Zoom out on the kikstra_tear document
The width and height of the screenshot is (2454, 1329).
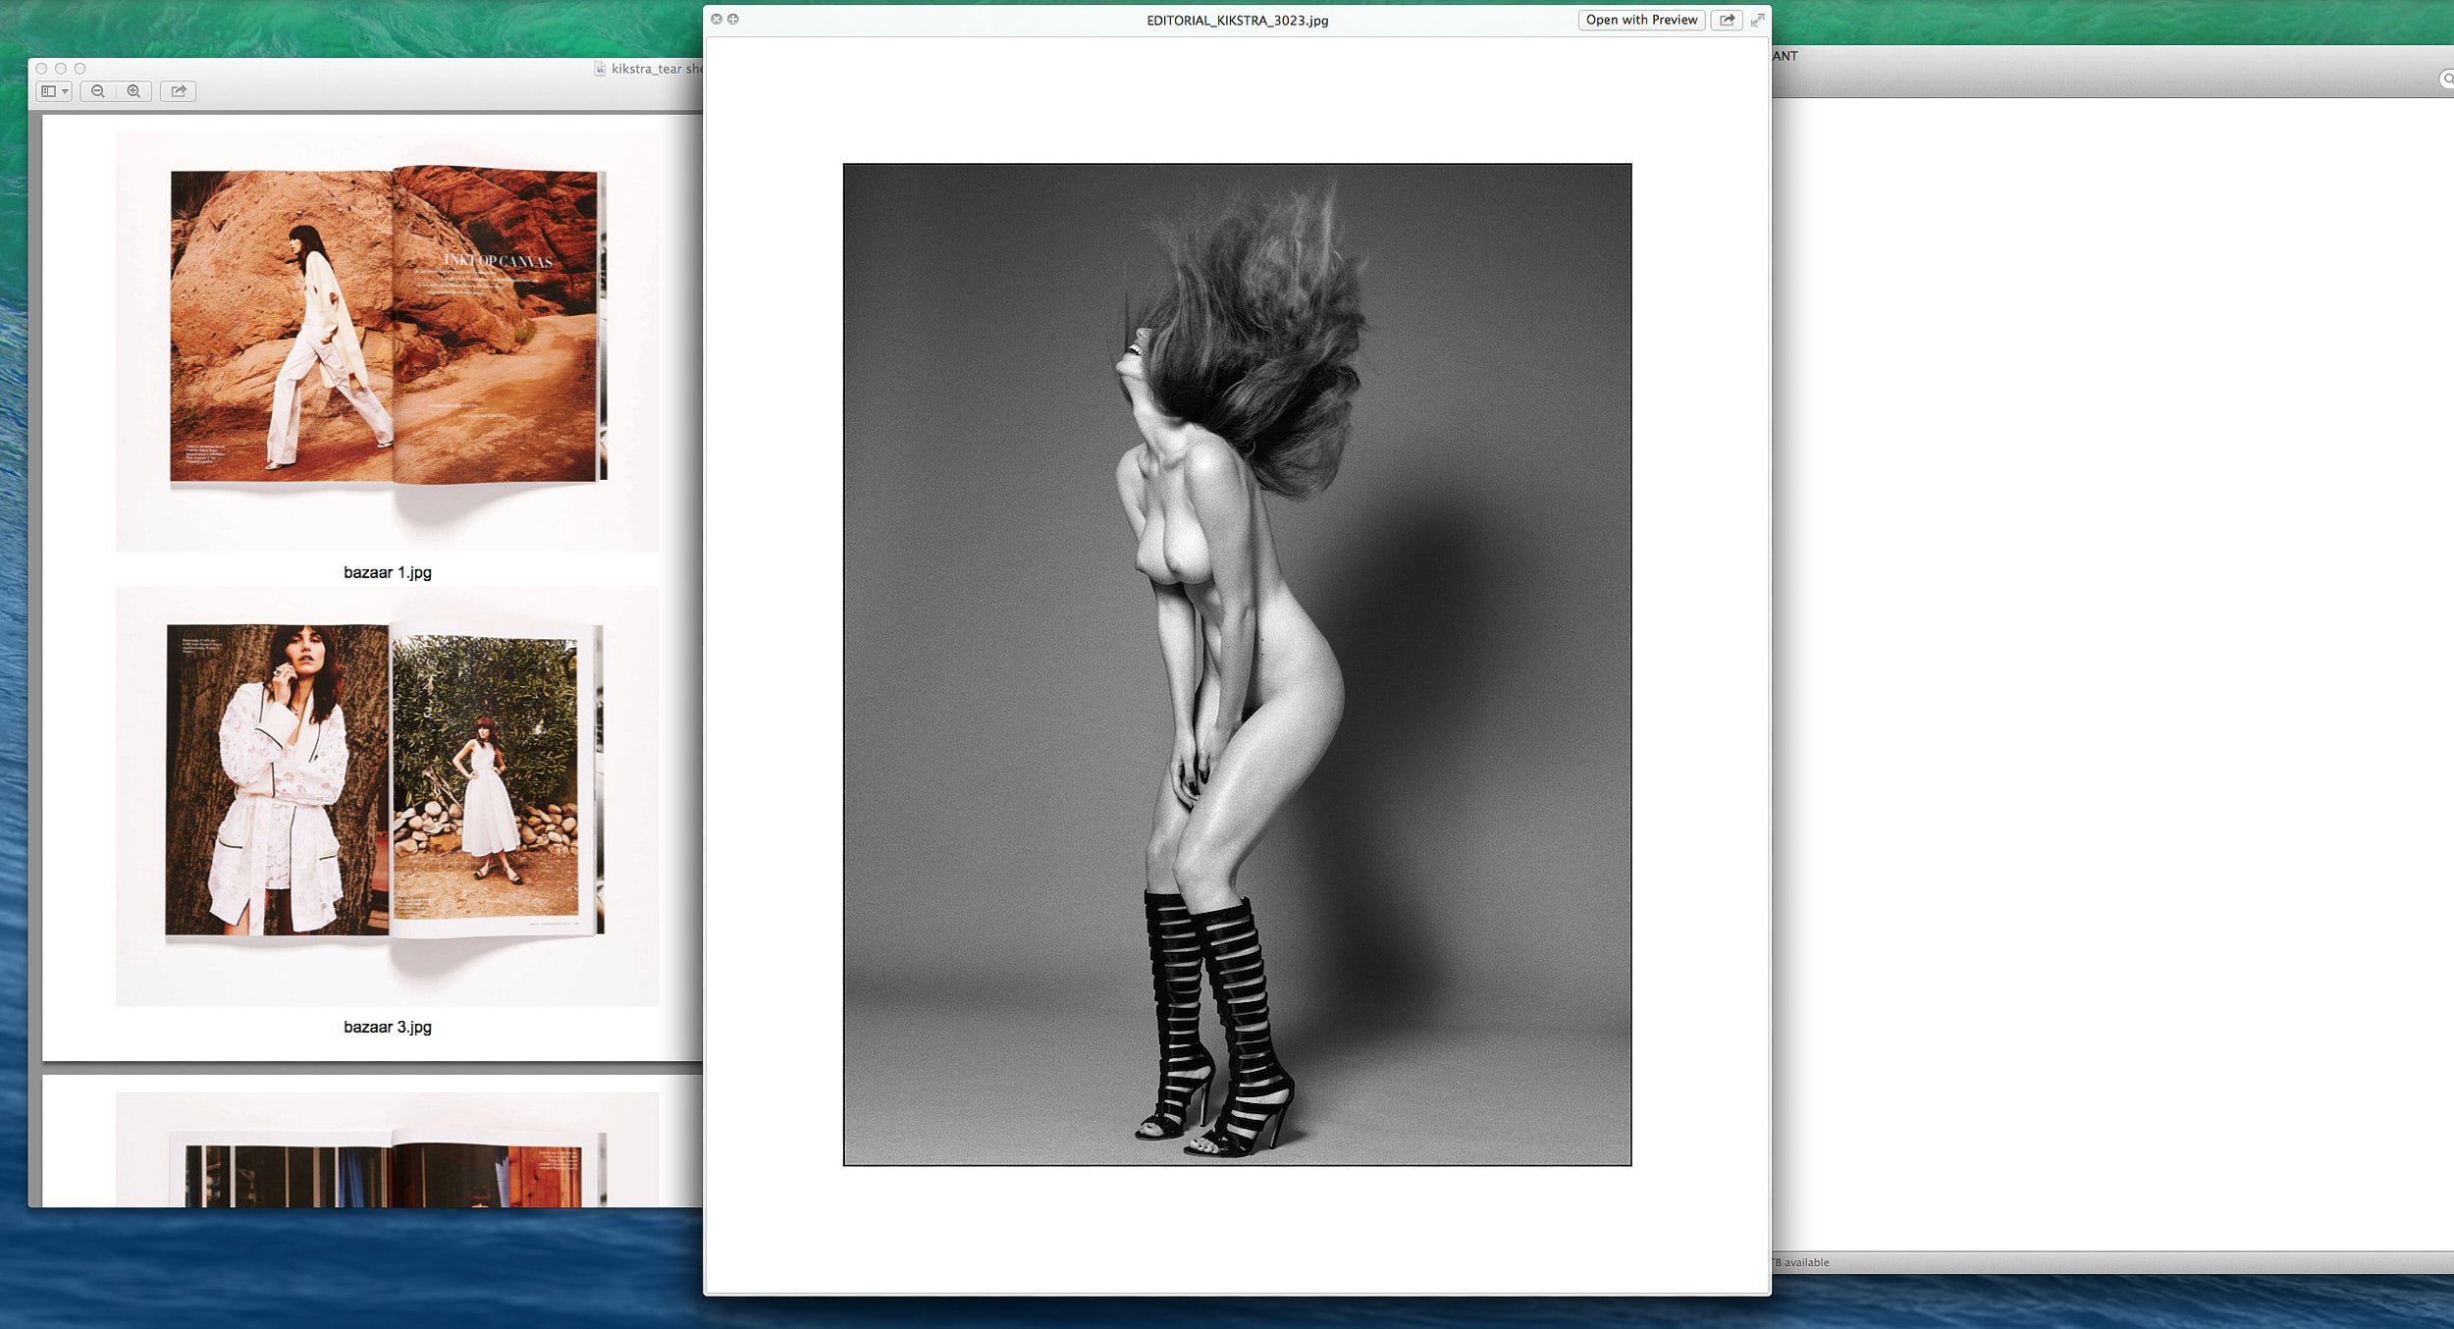(x=98, y=91)
